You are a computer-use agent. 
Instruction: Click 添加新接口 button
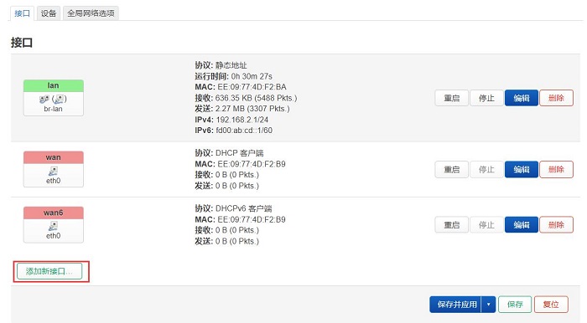(49, 271)
